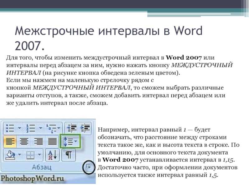Click the Numbering list button
The width and height of the screenshot is (249, 187).
pyautogui.click(x=31, y=128)
